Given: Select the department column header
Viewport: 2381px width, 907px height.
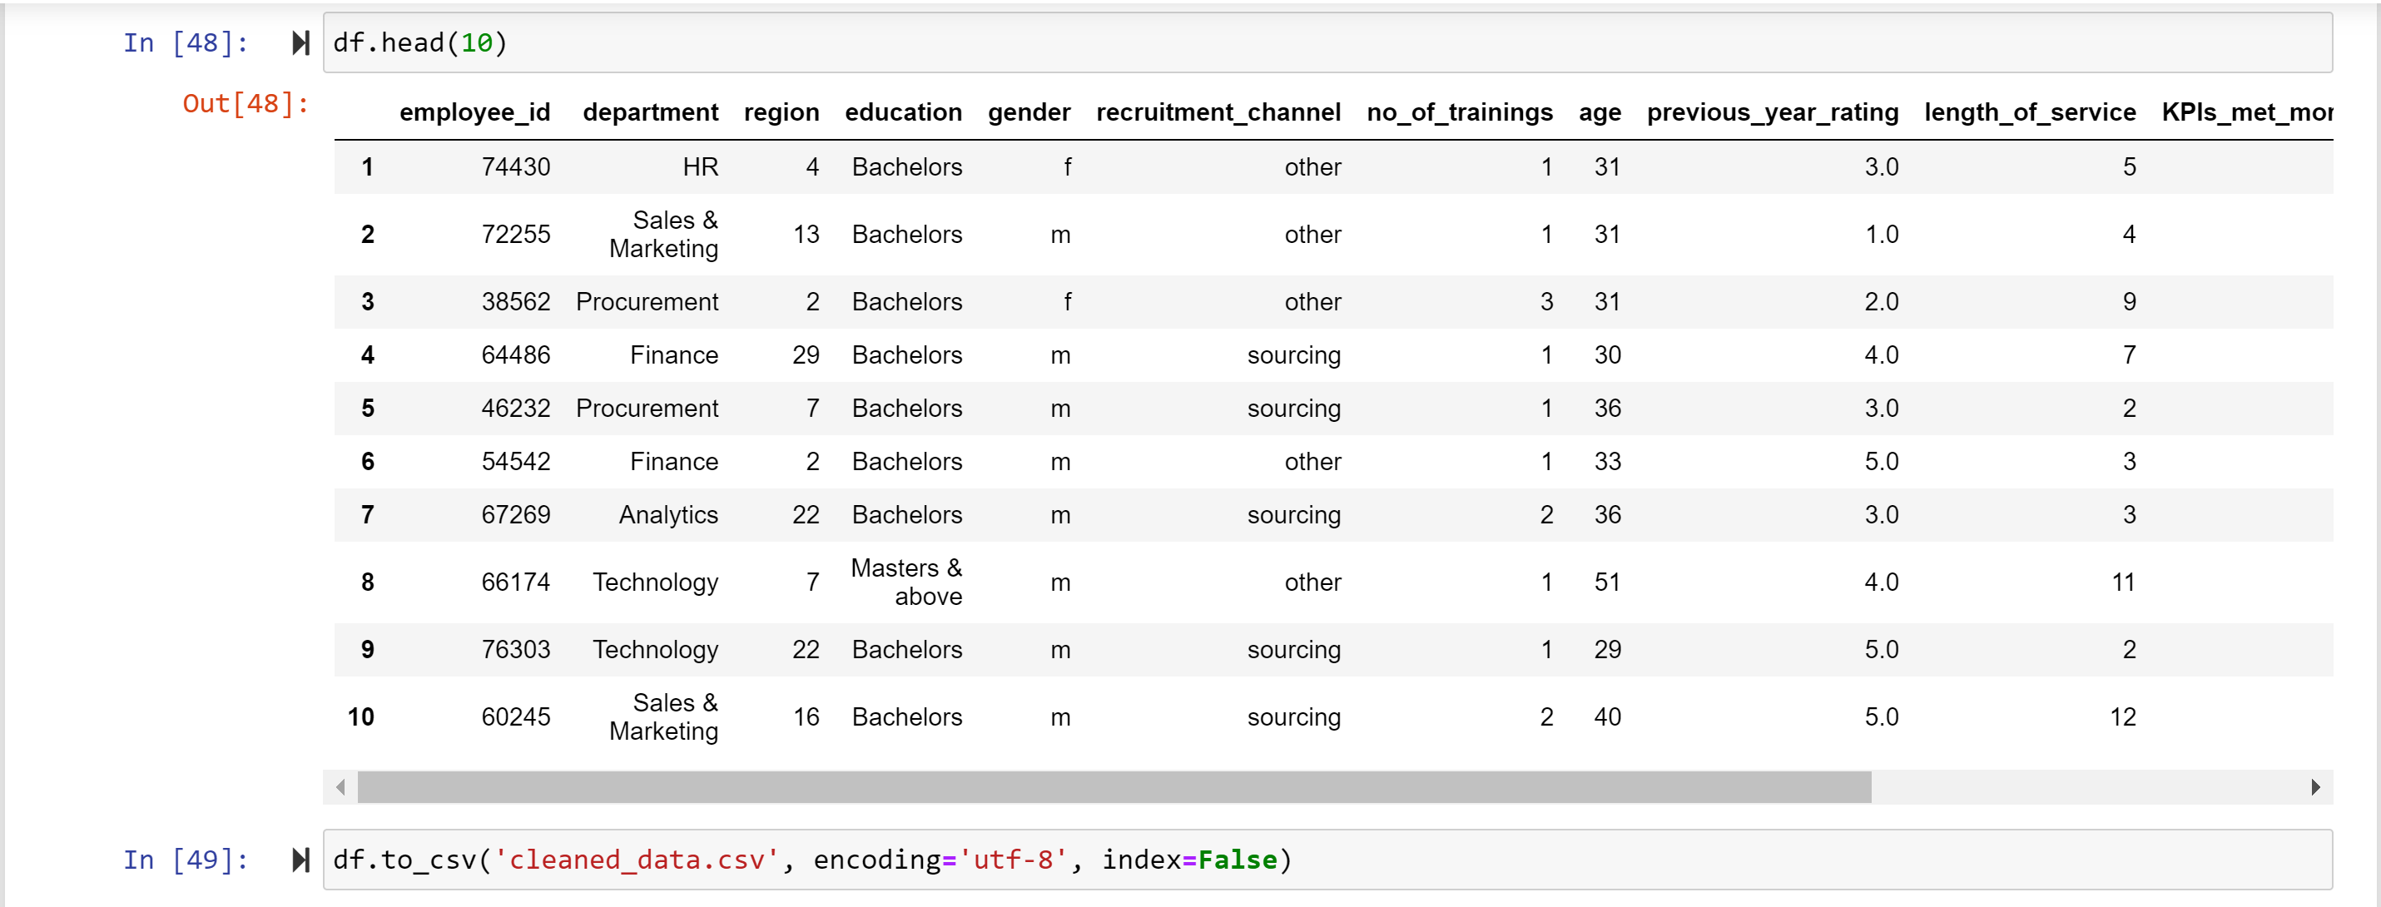Looking at the screenshot, I should [x=651, y=112].
